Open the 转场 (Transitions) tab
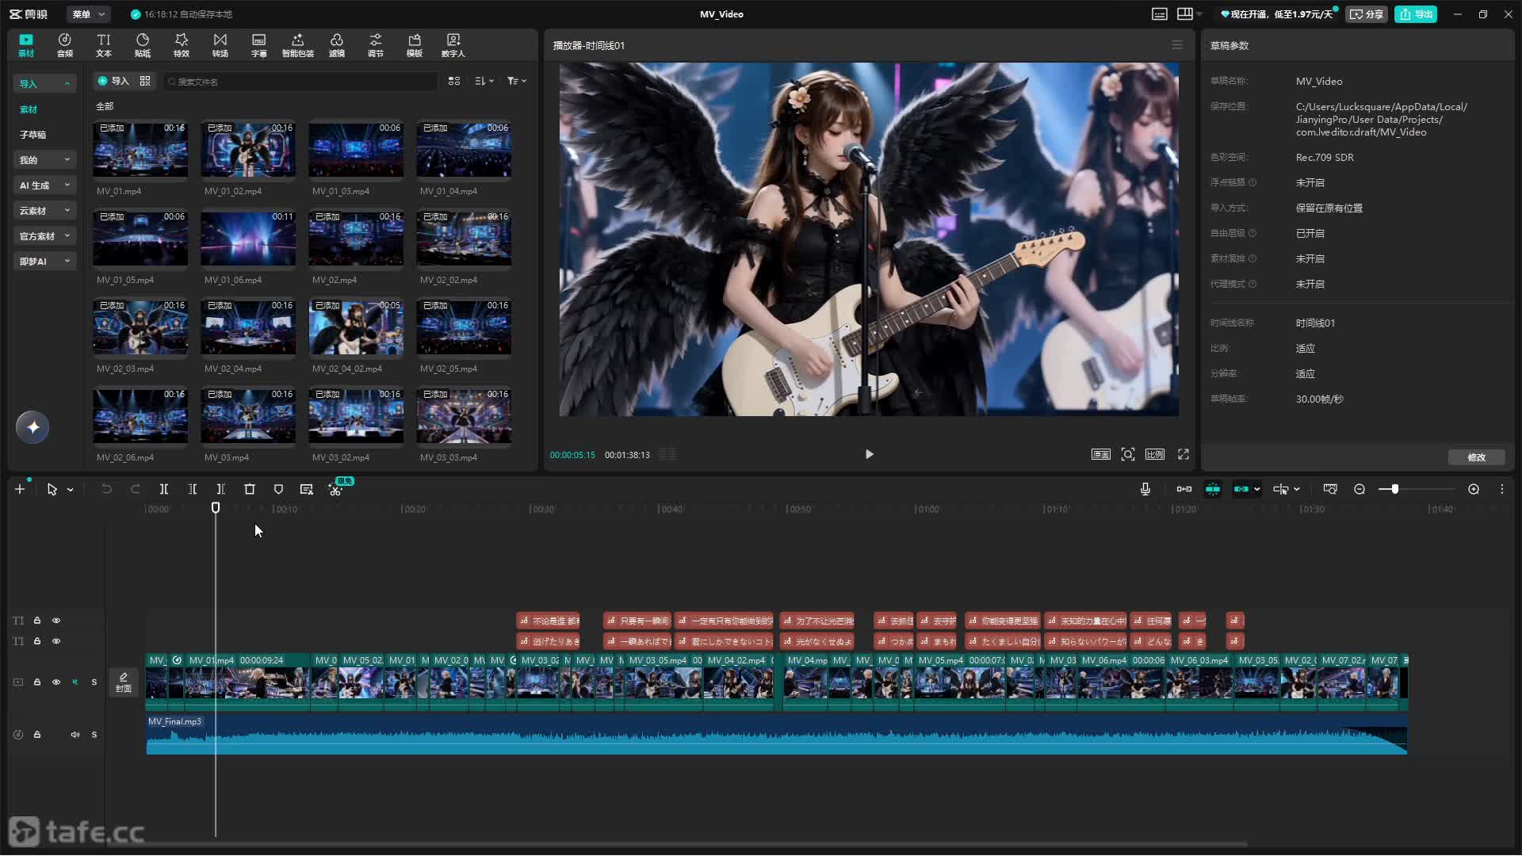This screenshot has width=1522, height=856. point(220,45)
